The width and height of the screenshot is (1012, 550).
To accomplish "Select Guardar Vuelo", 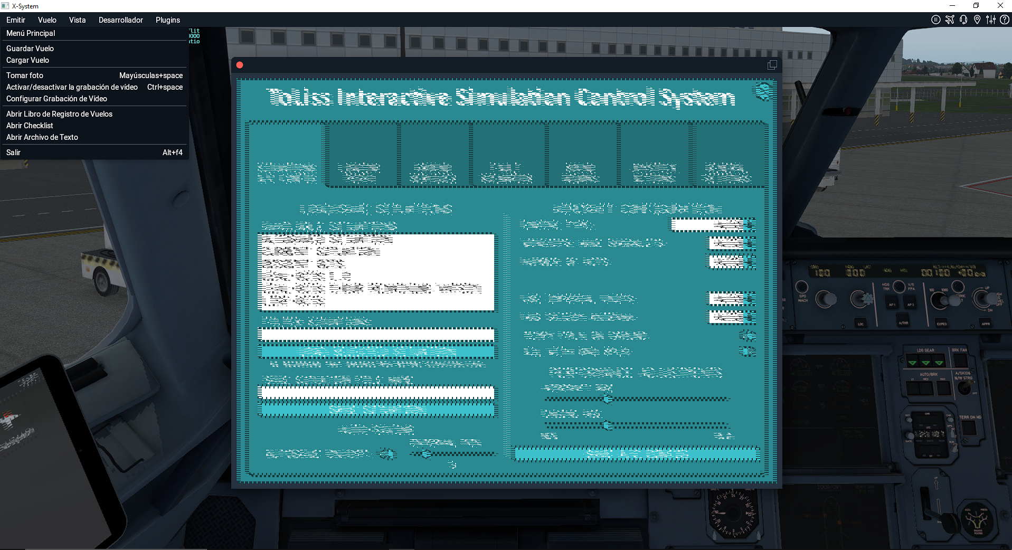I will point(94,49).
